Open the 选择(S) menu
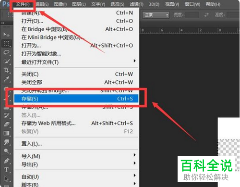240x187 pixels. point(117,4)
